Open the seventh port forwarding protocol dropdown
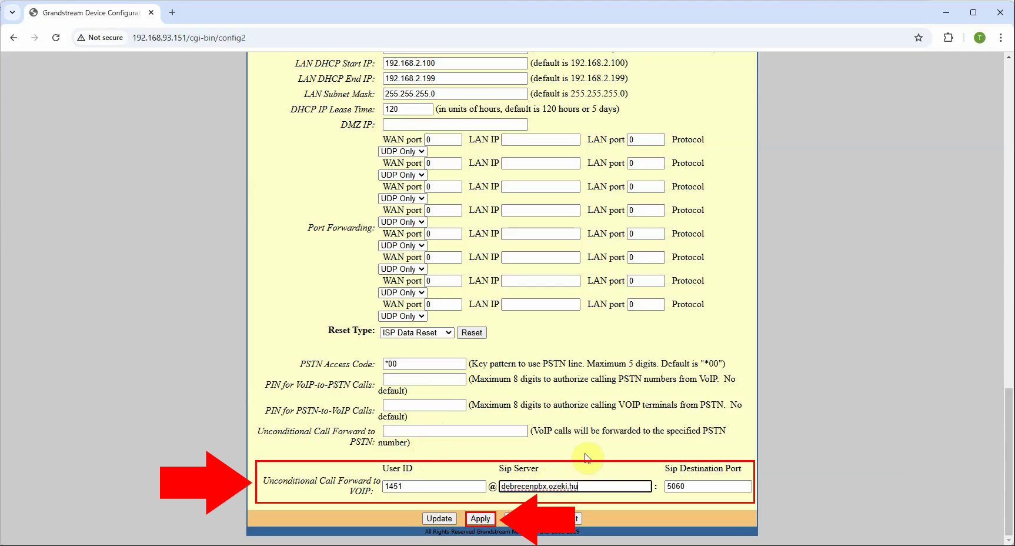 (x=402, y=292)
